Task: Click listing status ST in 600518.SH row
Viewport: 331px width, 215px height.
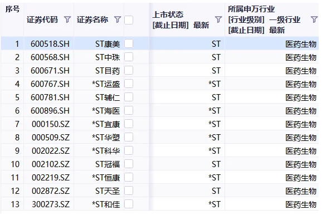Action: click(x=216, y=44)
